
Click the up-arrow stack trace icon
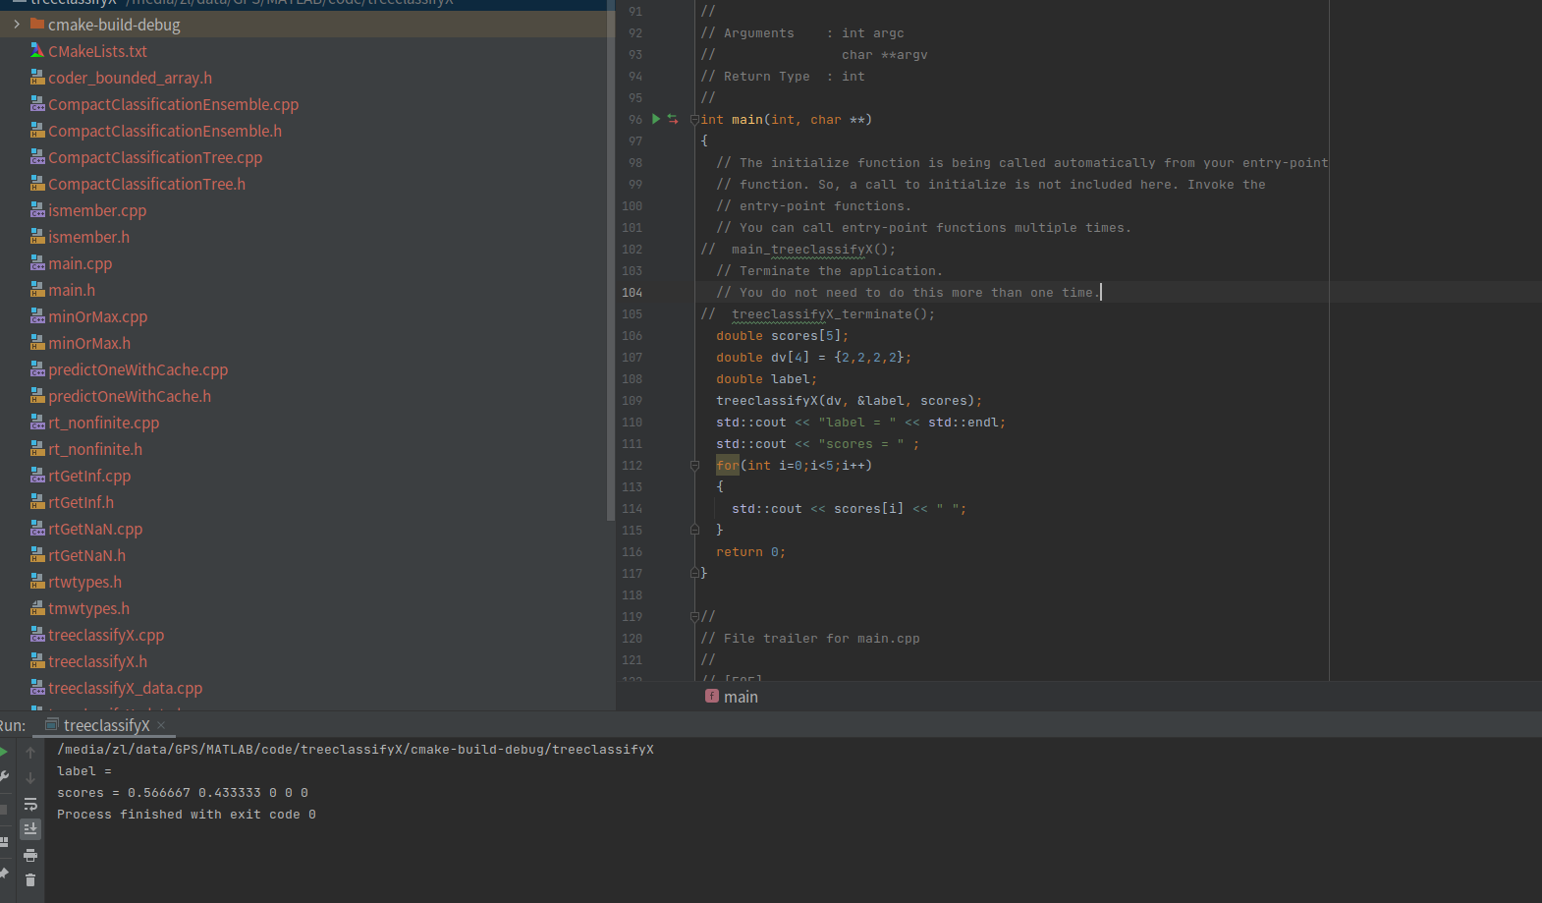[x=30, y=753]
